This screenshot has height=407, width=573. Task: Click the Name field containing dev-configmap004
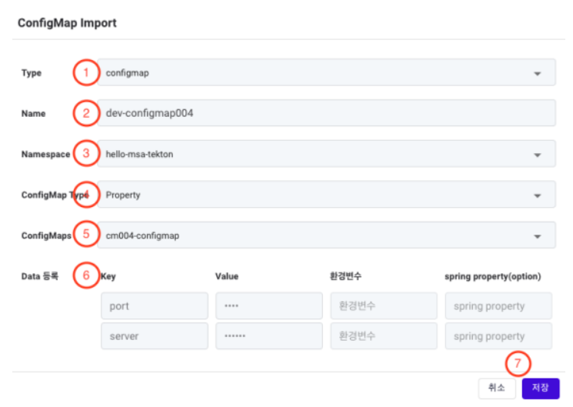tap(326, 113)
